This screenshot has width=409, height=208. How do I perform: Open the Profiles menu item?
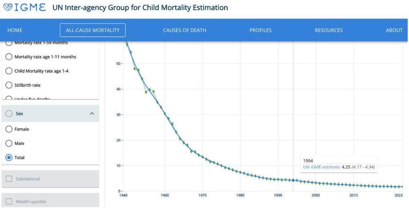point(261,30)
